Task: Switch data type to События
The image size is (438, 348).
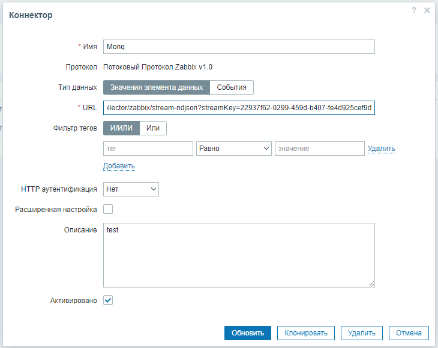Action: [232, 87]
